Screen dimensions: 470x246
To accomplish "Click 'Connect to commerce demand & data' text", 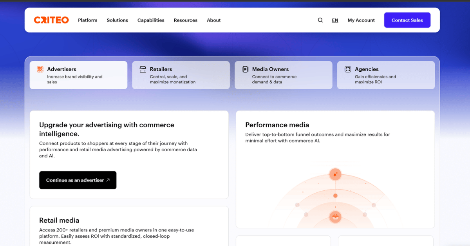I will (x=275, y=79).
